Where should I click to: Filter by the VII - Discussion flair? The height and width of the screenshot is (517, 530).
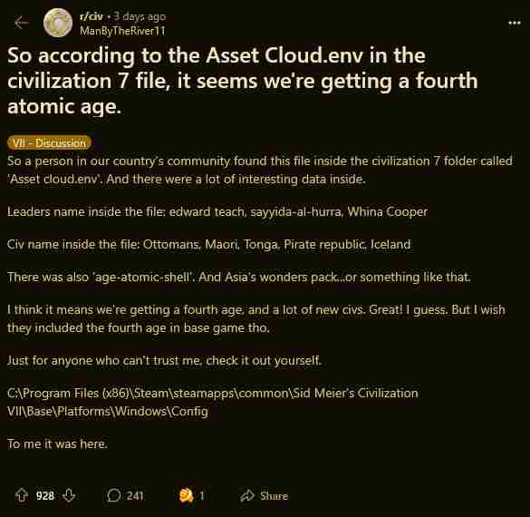point(49,142)
